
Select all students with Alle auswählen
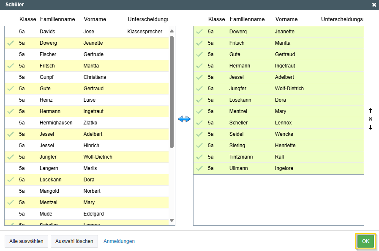26,241
